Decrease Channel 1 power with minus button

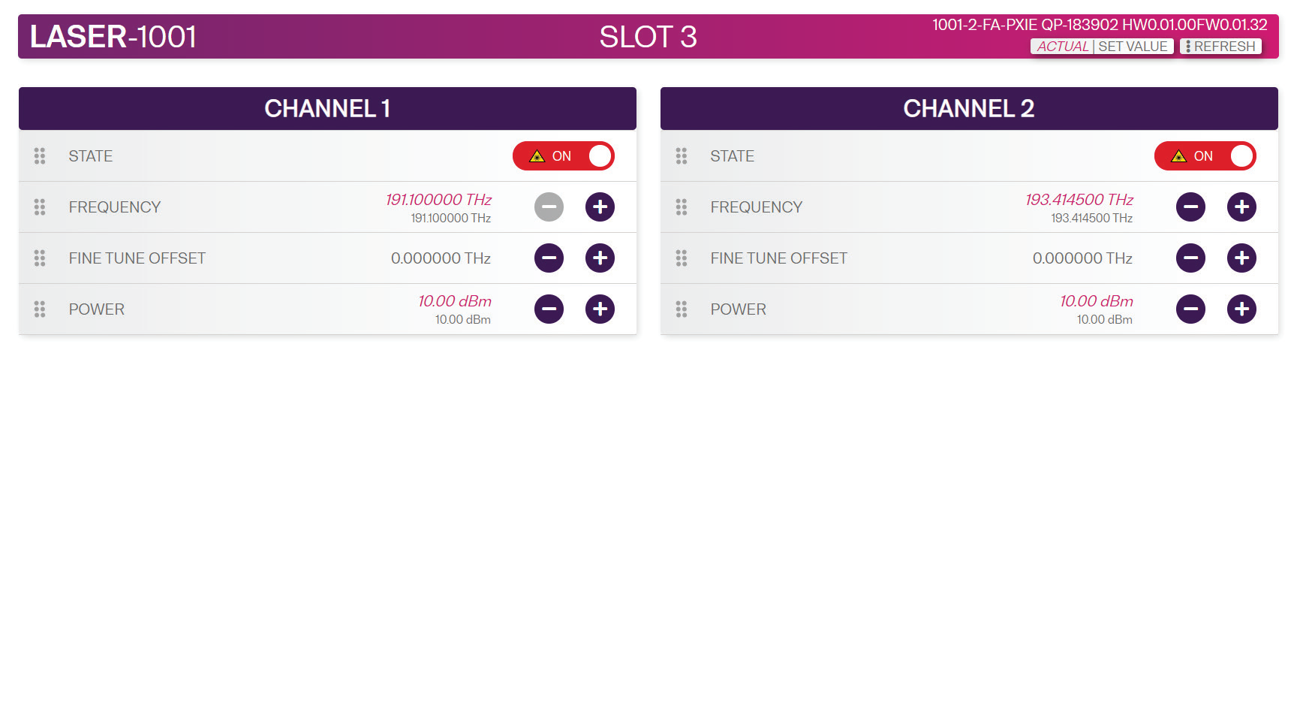pos(549,309)
